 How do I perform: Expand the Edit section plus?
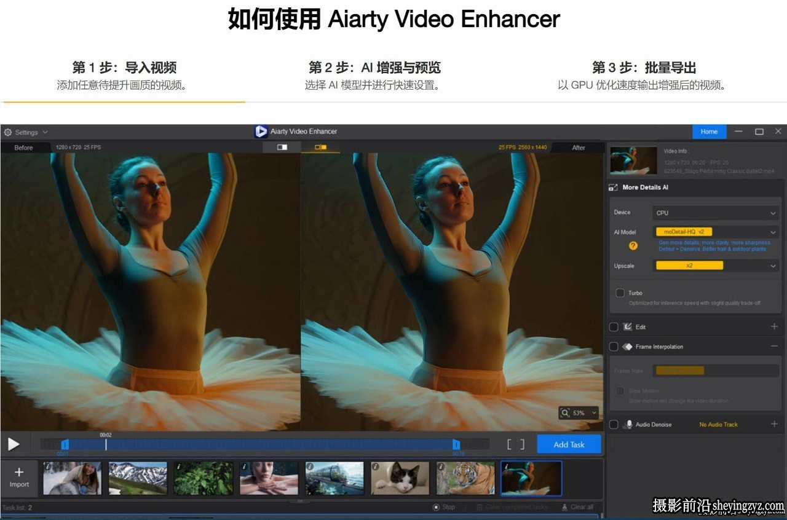774,327
